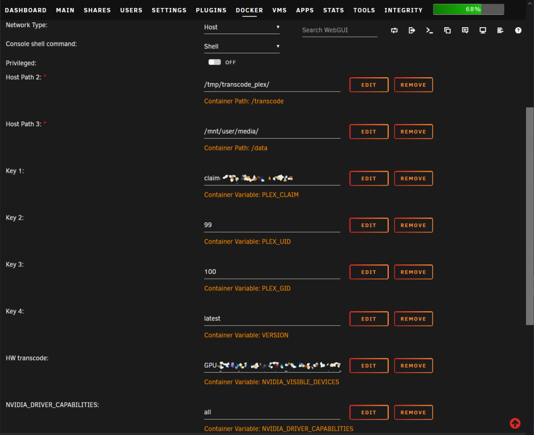Open the terminal console icon
This screenshot has width=534, height=435.
tap(429, 30)
